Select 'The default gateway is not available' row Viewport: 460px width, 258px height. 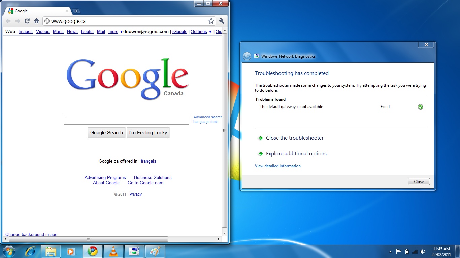point(341,107)
